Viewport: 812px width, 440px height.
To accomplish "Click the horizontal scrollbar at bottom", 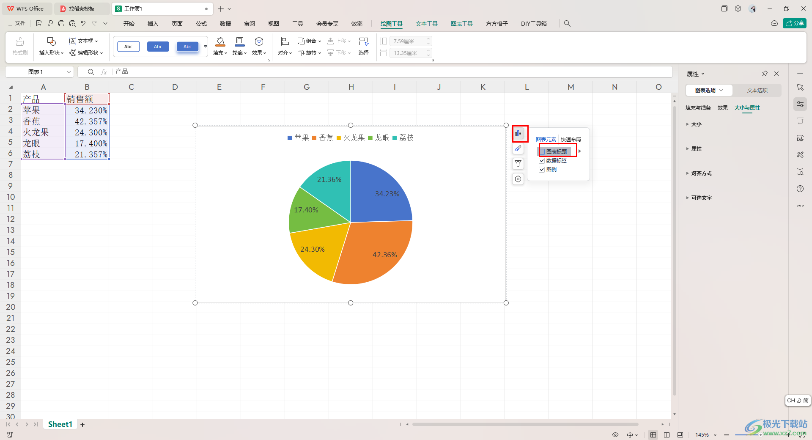I will [525, 424].
